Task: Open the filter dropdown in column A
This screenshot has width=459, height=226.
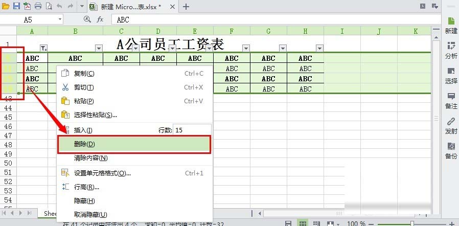Action: 43,48
